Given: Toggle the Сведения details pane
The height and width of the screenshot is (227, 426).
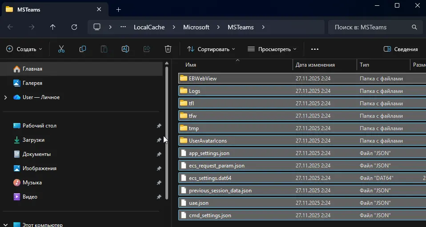Looking at the screenshot, I should (x=401, y=49).
